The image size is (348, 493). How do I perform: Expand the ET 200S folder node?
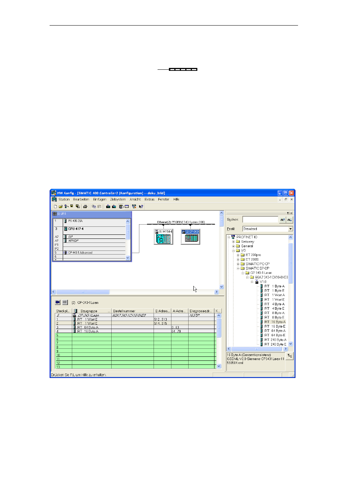coord(238,260)
